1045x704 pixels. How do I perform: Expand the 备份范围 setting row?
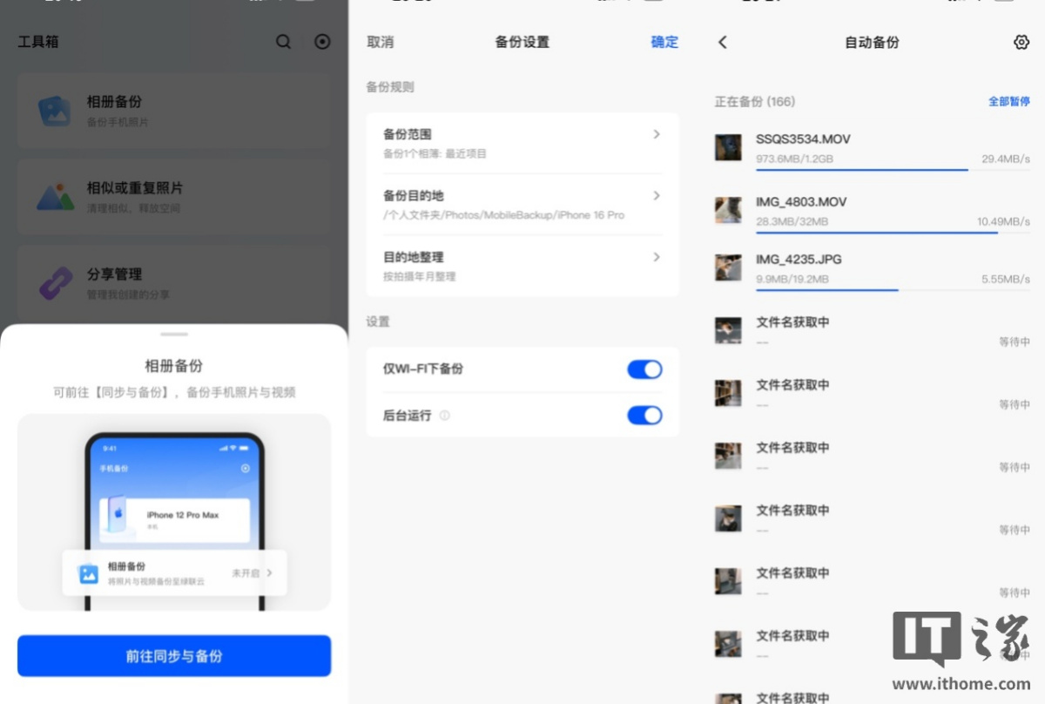pyautogui.click(x=657, y=134)
